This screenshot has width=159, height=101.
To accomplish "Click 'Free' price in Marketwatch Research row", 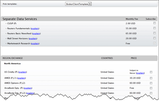I will [x=128, y=44].
